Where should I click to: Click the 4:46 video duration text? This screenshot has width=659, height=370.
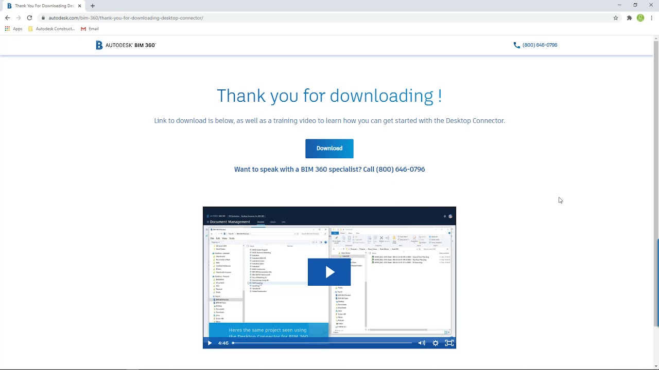click(x=223, y=343)
